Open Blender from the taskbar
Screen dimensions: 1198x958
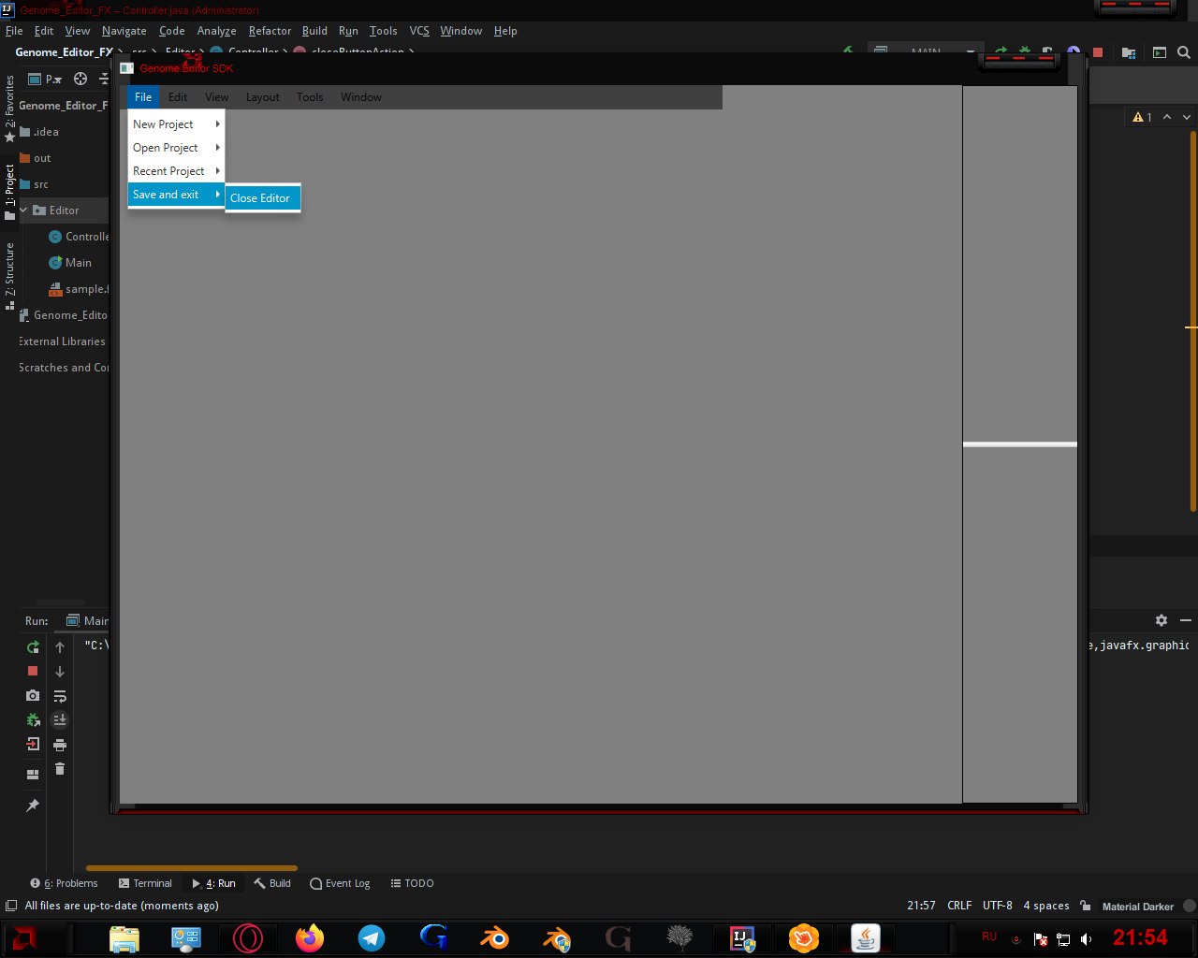tap(494, 937)
